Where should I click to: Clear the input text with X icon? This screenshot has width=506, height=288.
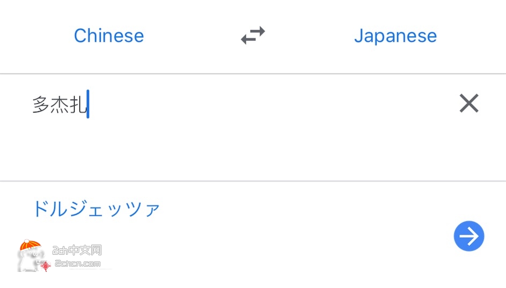tap(469, 103)
